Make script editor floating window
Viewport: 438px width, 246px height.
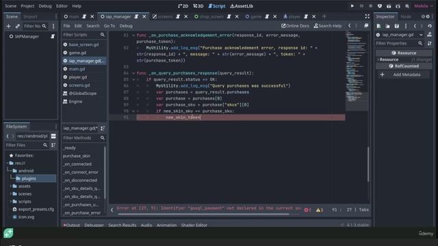(x=366, y=26)
